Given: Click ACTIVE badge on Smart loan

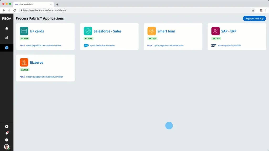Looking at the screenshot, I should (152, 39).
